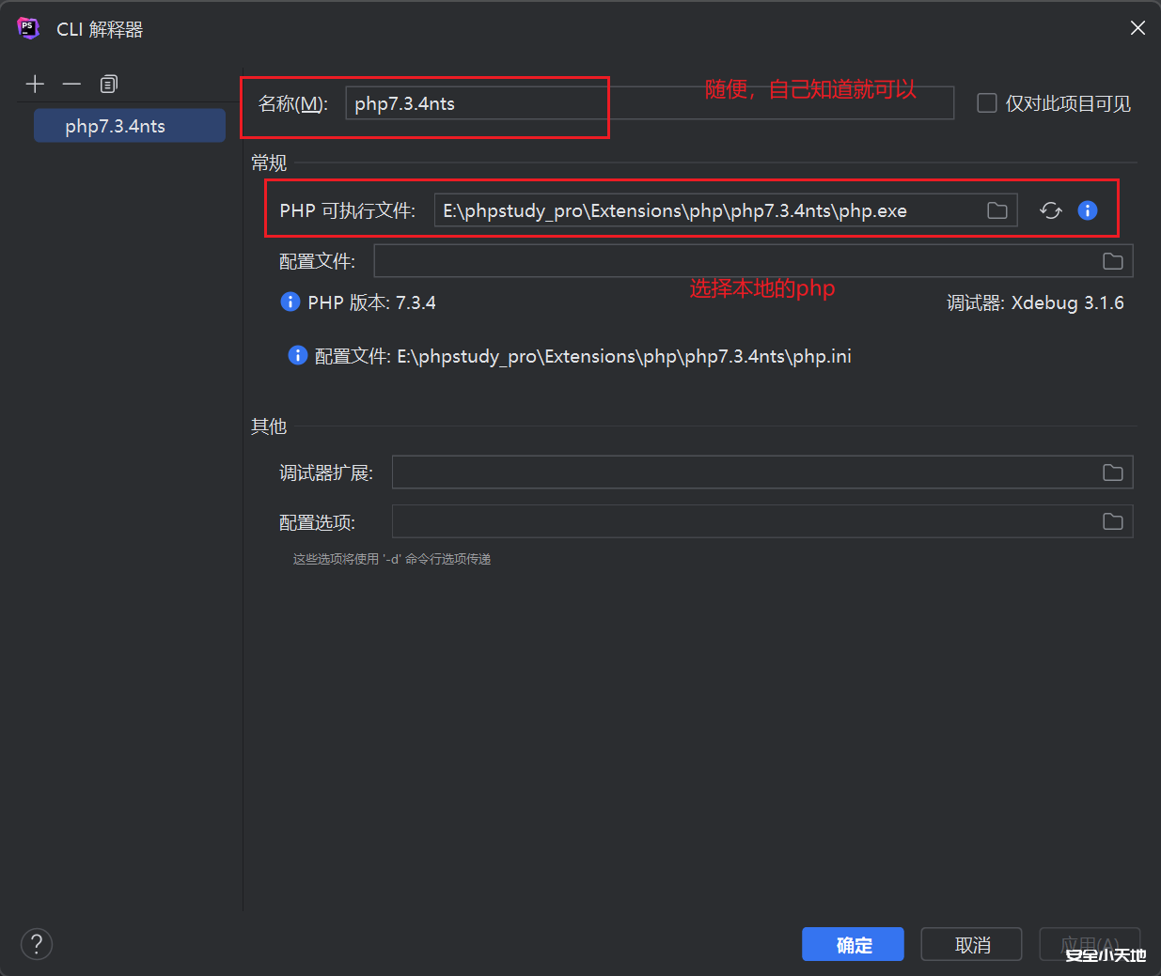1161x976 pixels.
Task: Browse for 配置选项 via folder icon
Action: click(1113, 521)
